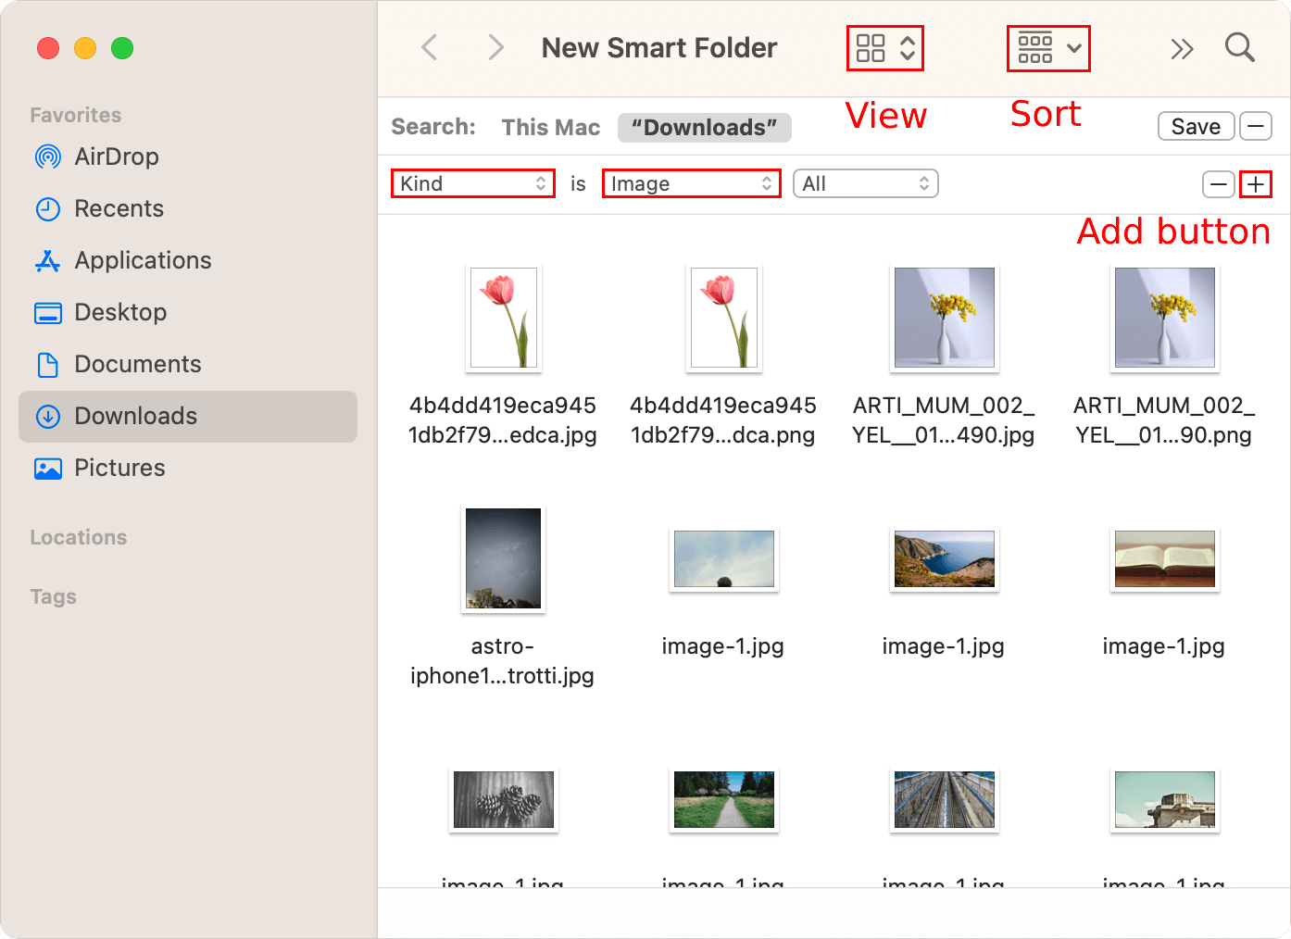Image resolution: width=1291 pixels, height=939 pixels.
Task: Click the Favorites section header
Action: pyautogui.click(x=76, y=115)
